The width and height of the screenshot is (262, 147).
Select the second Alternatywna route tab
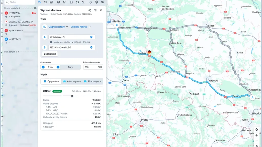pos(93,81)
